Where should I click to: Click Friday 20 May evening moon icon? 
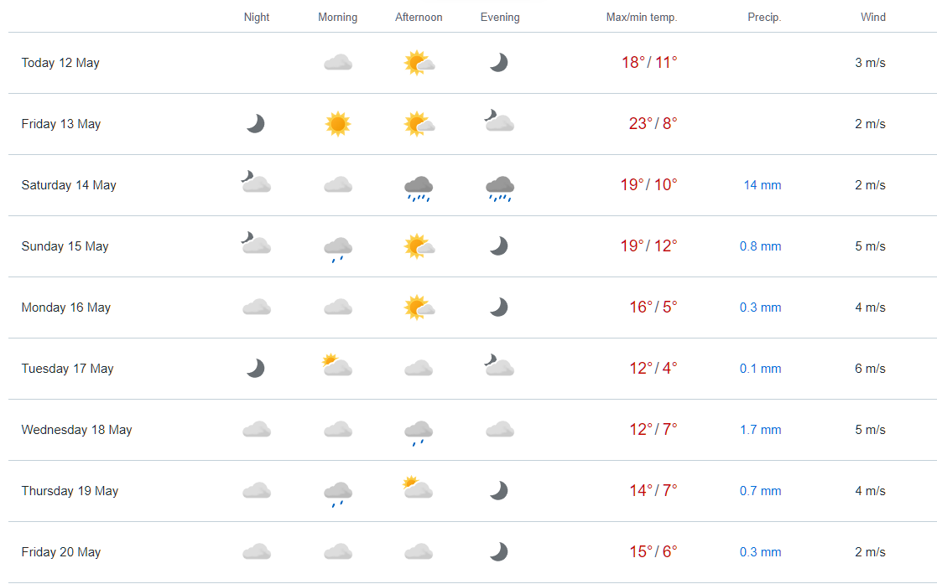point(498,552)
